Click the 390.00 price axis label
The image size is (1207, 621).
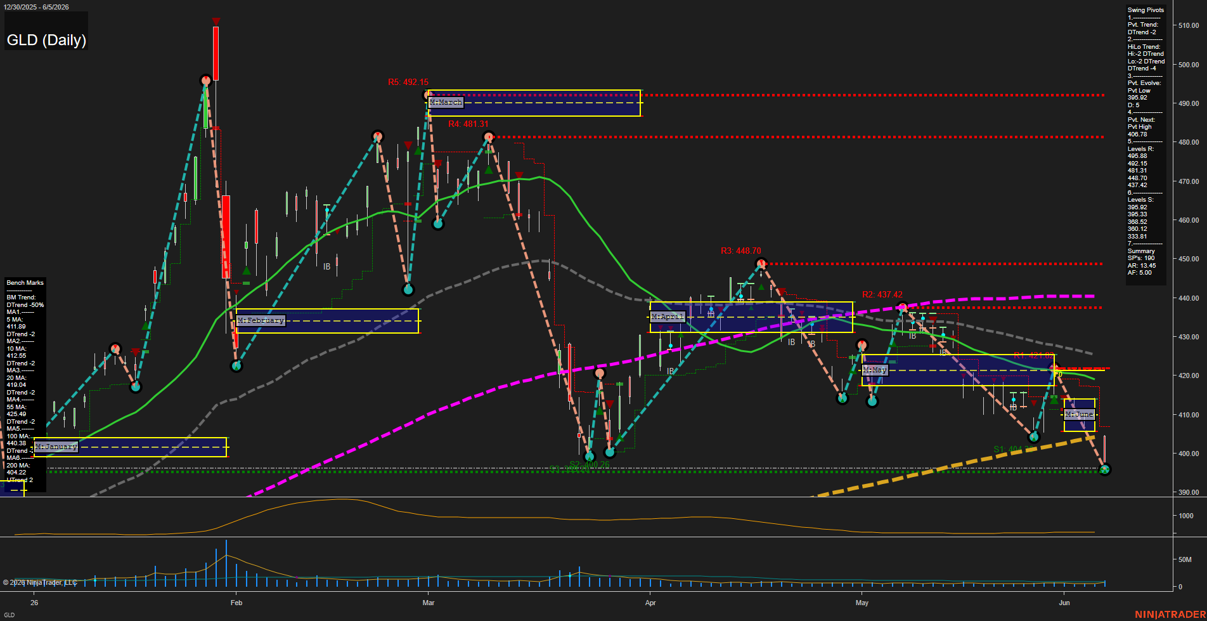[1189, 492]
